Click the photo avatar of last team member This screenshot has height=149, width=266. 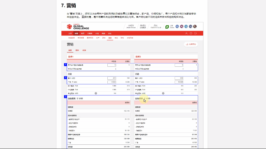coord(195,26)
